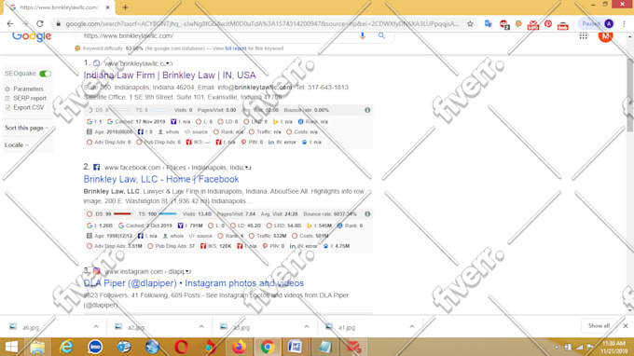Click the full report link
The height and width of the screenshot is (356, 634).
[x=235, y=48]
